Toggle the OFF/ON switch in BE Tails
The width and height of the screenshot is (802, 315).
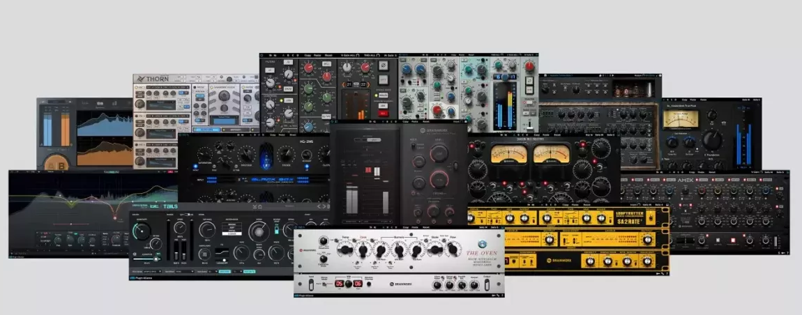(x=187, y=215)
